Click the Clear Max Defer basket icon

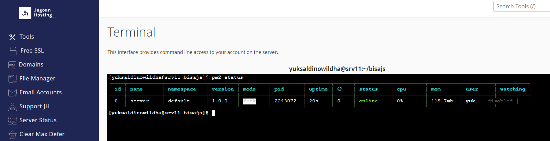coord(13,134)
